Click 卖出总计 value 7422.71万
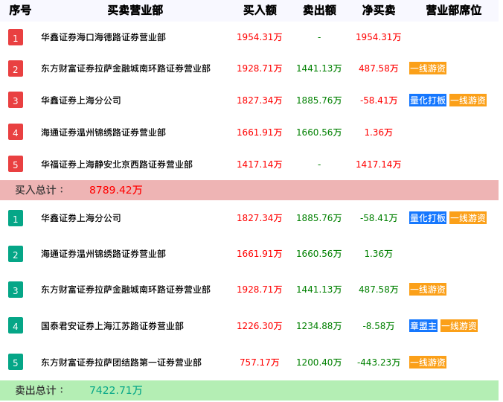 point(116,390)
